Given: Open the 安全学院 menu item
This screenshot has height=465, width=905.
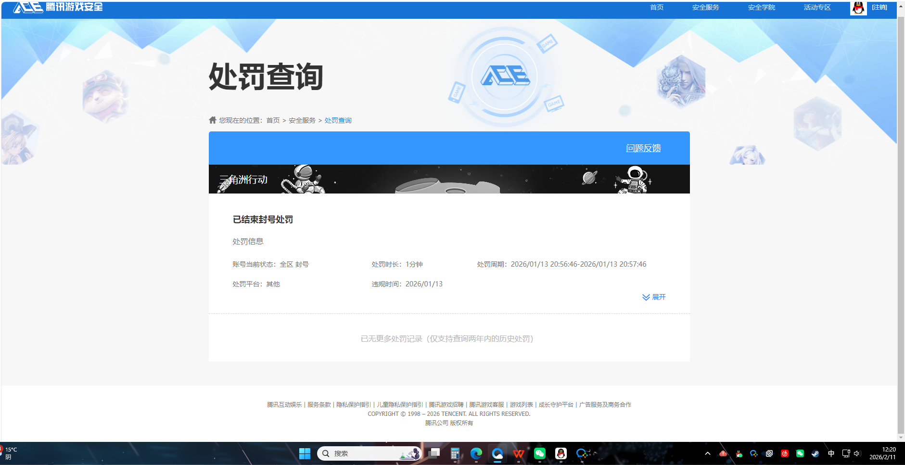Looking at the screenshot, I should coord(761,7).
